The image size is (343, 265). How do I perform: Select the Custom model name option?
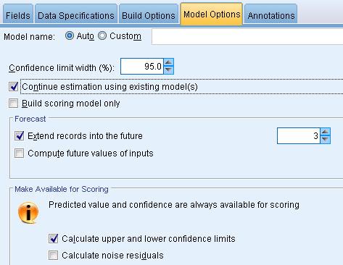[x=102, y=36]
